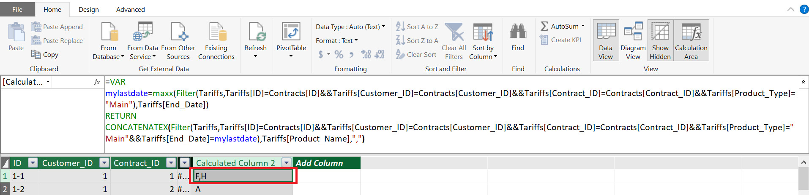Select row 2 Calculated Column cell A
Viewport: 809px width, 195px height.
coord(243,189)
